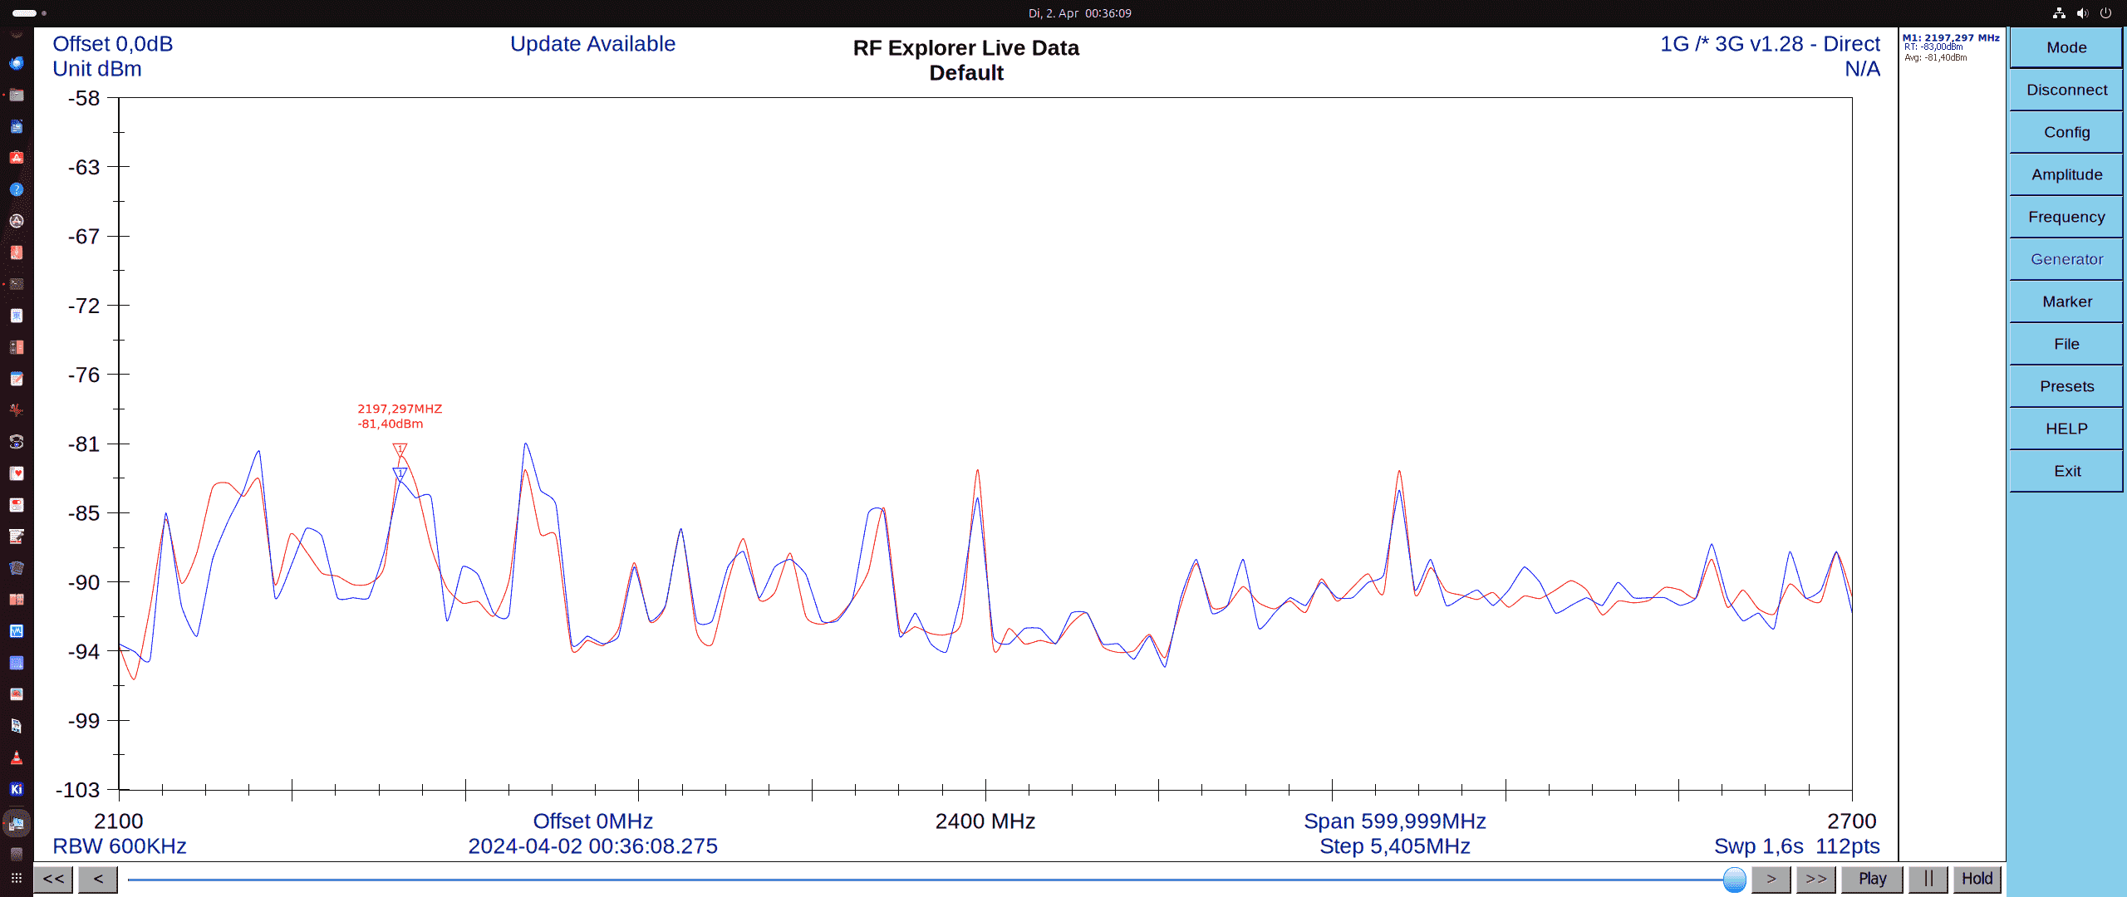The width and height of the screenshot is (2127, 897).
Task: Click the sweep playback slider handle
Action: (1734, 880)
